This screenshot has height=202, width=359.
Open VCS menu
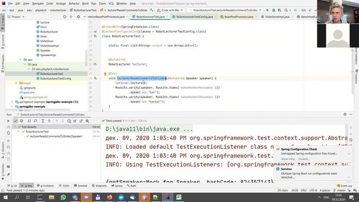click(x=111, y=3)
